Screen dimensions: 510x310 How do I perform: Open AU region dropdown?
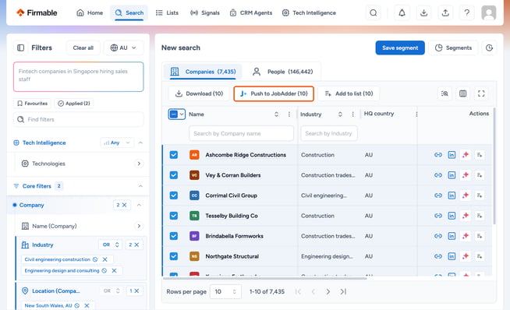pyautogui.click(x=123, y=48)
